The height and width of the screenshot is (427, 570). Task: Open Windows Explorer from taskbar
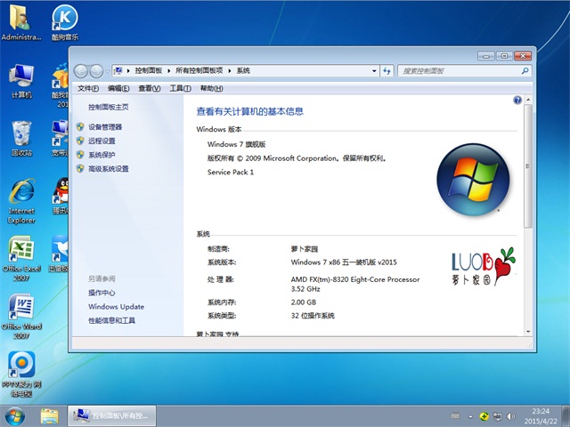click(50, 416)
